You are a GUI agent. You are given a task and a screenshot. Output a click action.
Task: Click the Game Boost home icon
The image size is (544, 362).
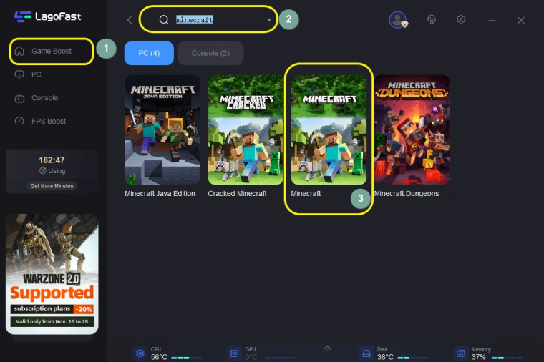click(x=19, y=51)
